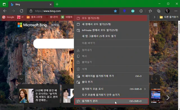The image size is (180, 110).
Task: Open the Favorites star list icon
Action: (150, 11)
